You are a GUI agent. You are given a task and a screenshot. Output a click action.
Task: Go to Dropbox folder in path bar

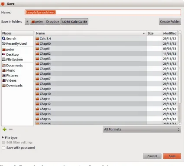pos(53,22)
